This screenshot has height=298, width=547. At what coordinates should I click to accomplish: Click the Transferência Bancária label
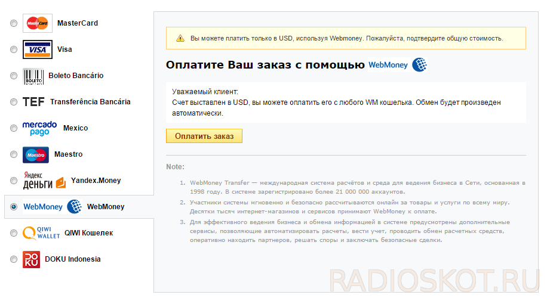[90, 102]
